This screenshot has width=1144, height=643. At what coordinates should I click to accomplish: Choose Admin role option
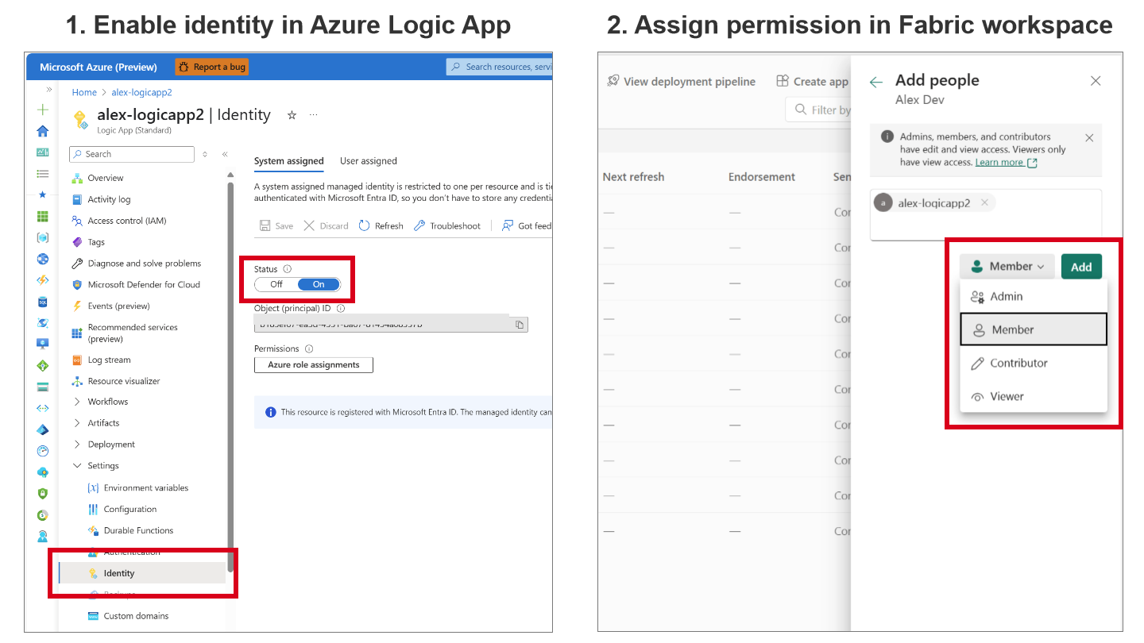click(x=1034, y=296)
